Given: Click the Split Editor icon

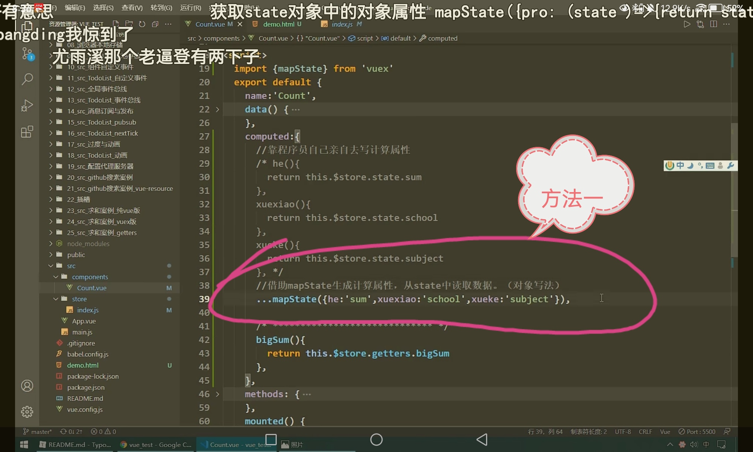Looking at the screenshot, I should 713,24.
